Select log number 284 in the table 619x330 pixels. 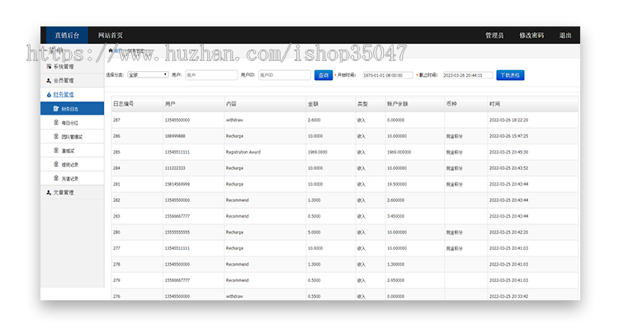117,168
